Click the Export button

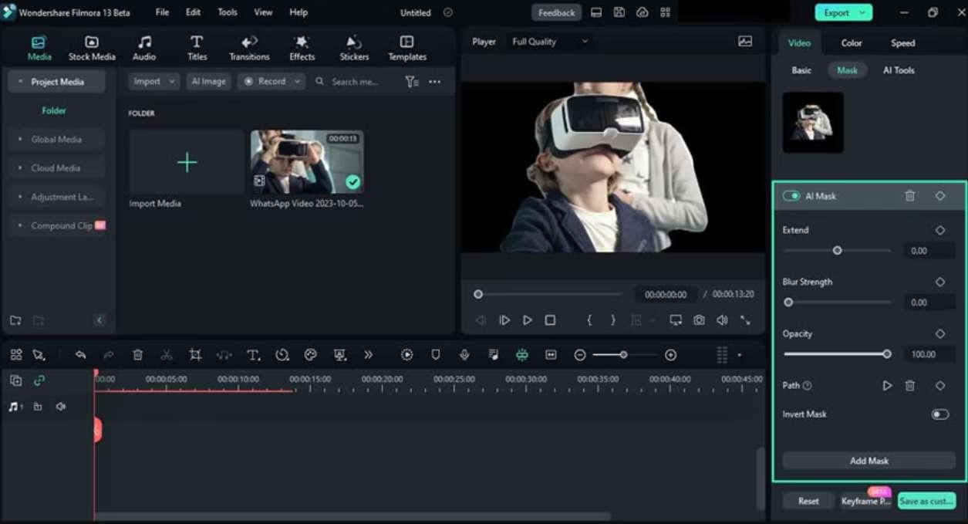[844, 12]
